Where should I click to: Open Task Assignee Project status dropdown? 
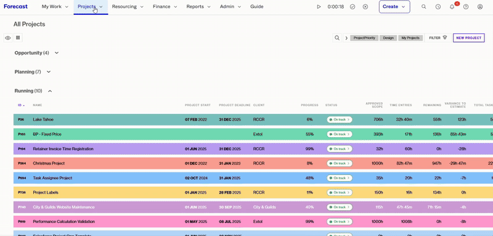340,178
